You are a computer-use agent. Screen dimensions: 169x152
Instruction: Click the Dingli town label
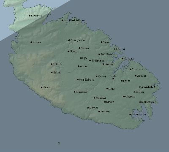(46, 87)
